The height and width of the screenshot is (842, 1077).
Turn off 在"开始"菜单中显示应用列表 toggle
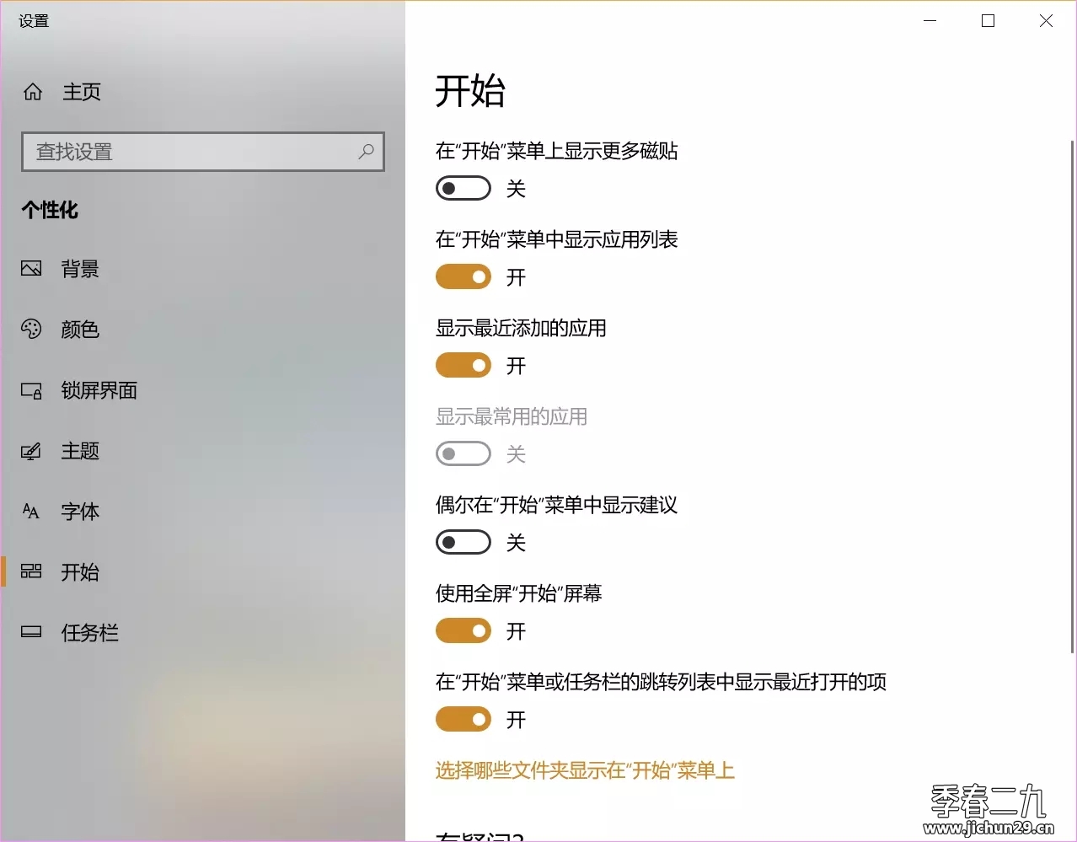[x=463, y=277]
